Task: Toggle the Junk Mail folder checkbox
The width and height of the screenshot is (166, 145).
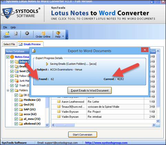Action: pos(12,81)
